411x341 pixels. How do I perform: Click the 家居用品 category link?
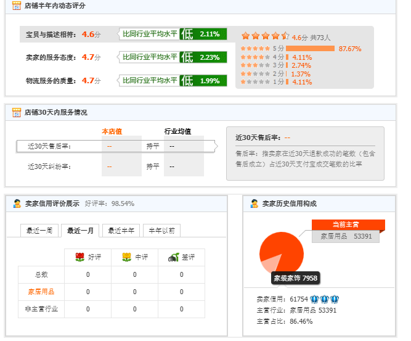point(41,292)
